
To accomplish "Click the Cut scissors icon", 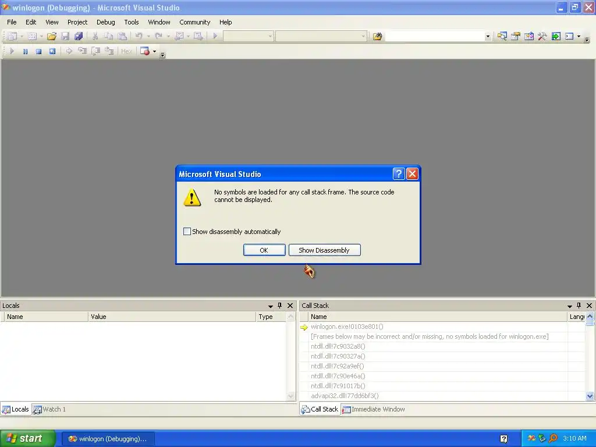I will point(95,36).
